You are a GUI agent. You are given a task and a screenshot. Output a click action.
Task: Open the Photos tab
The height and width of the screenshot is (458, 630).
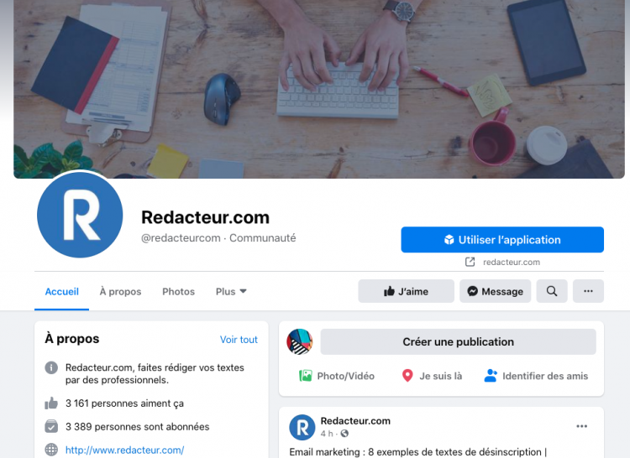(x=178, y=292)
